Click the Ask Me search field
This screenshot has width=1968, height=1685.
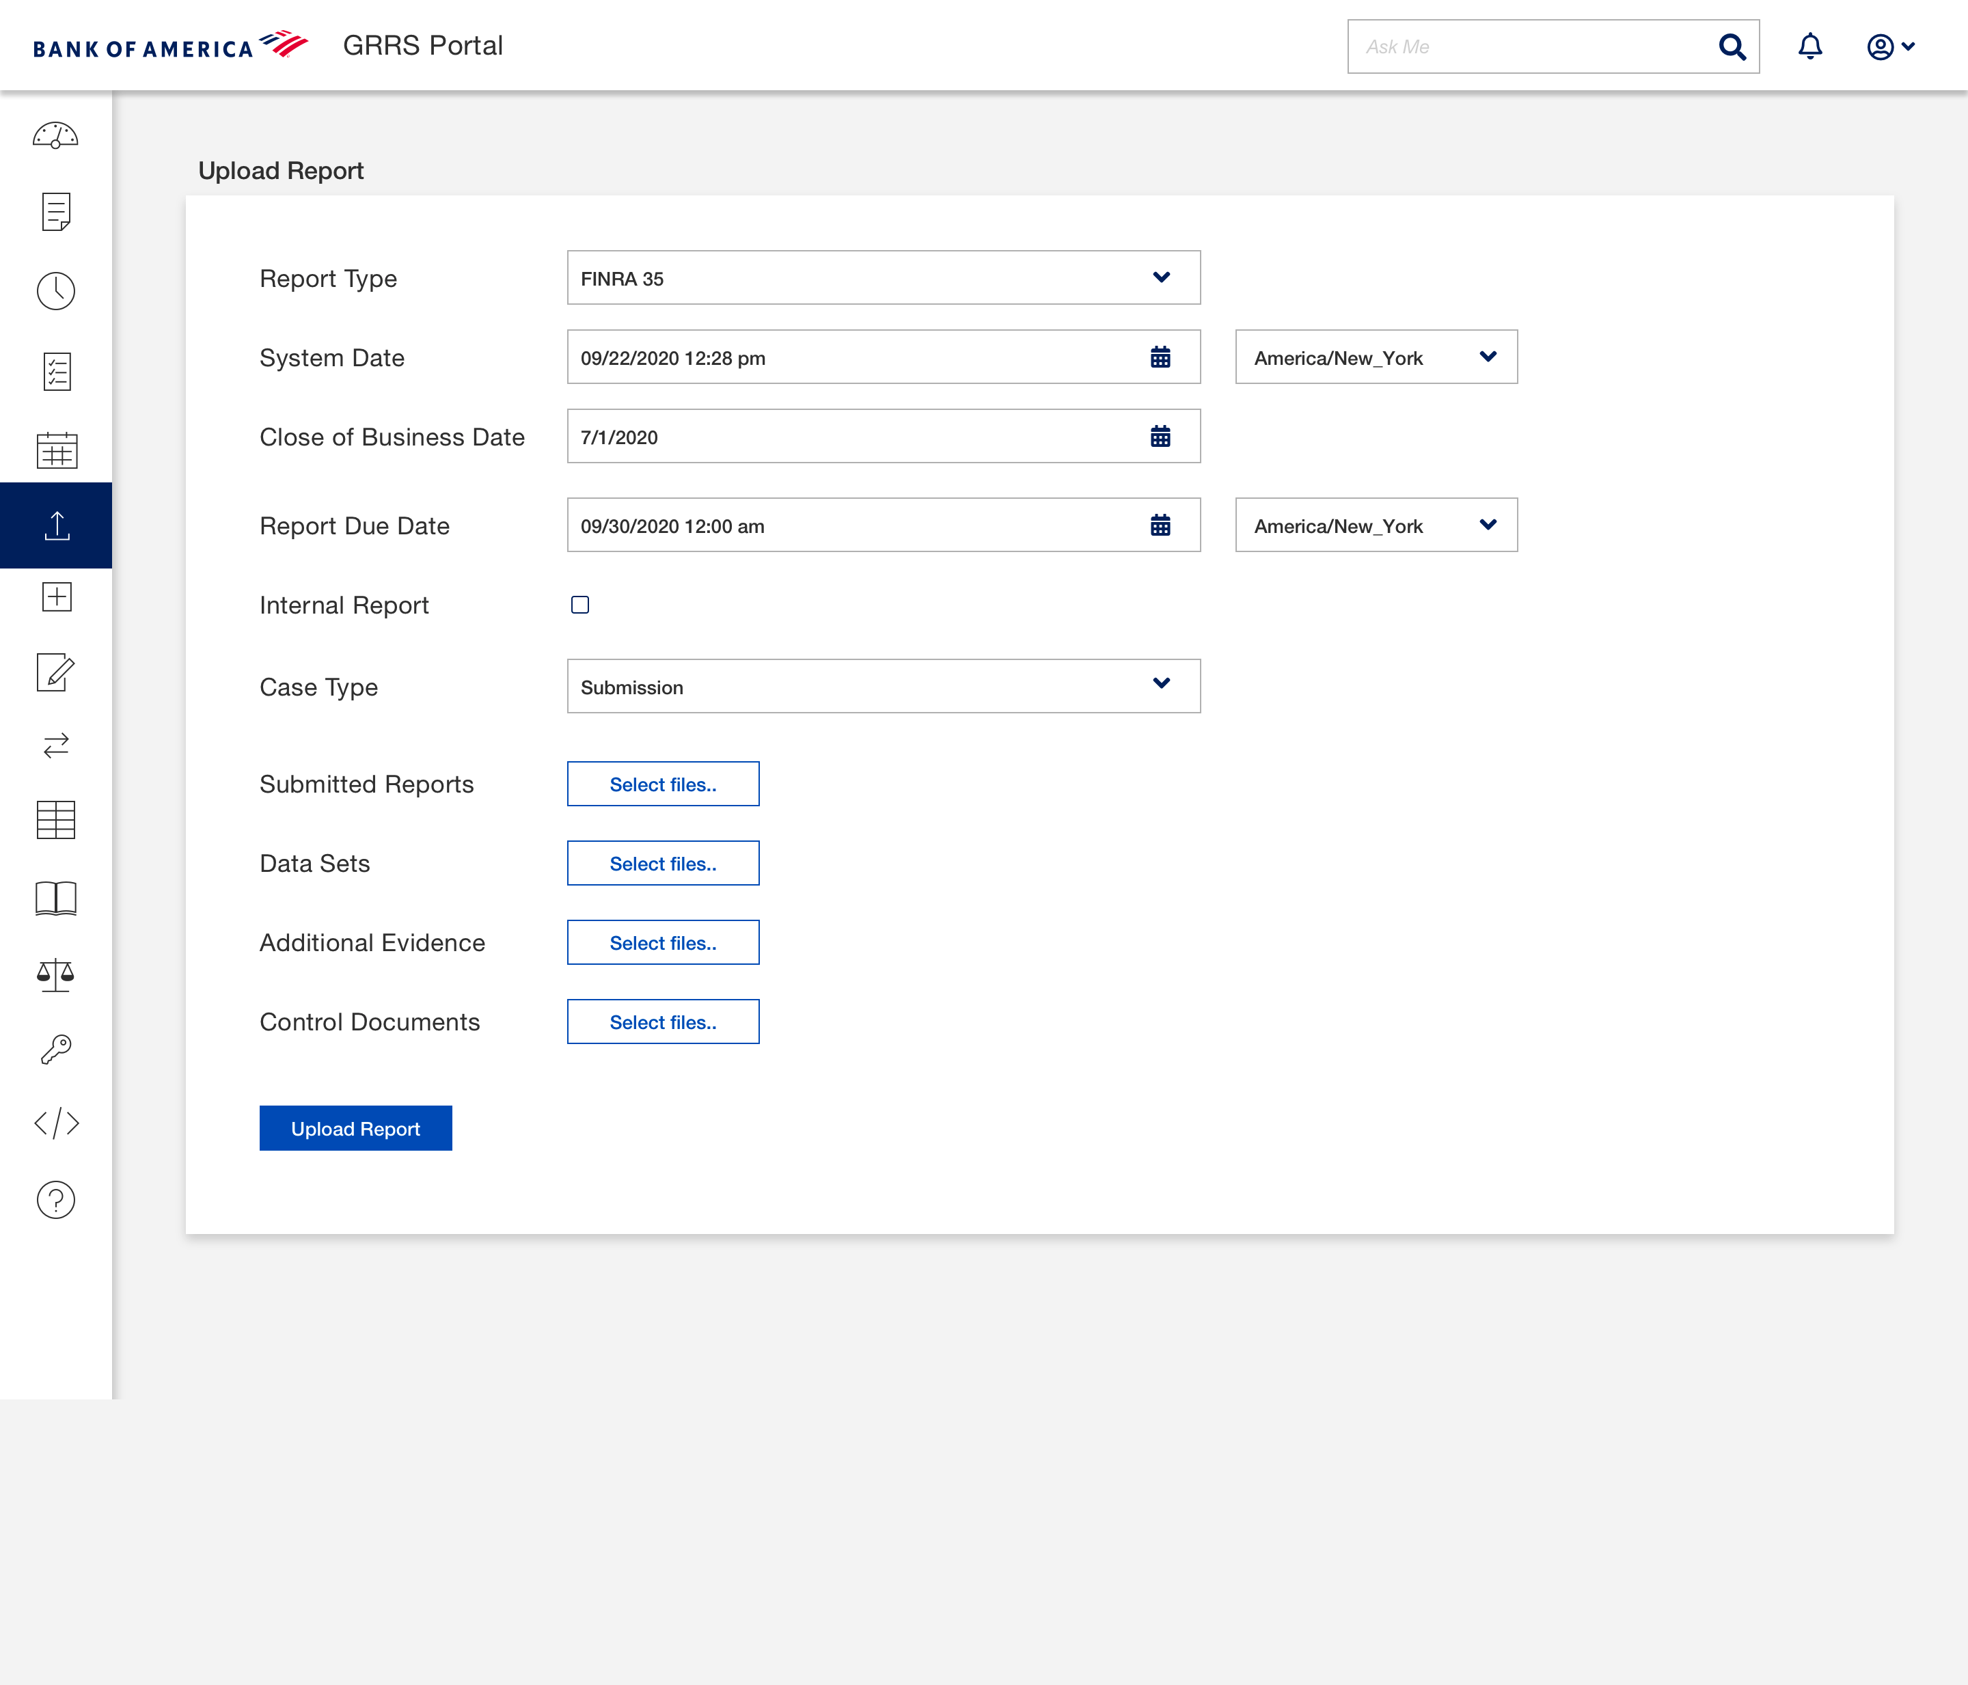pos(1529,46)
